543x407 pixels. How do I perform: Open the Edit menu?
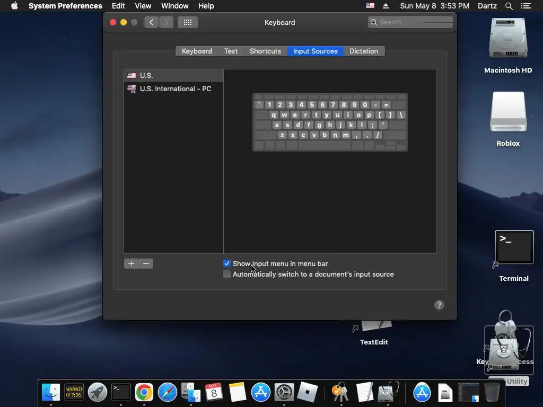click(118, 6)
